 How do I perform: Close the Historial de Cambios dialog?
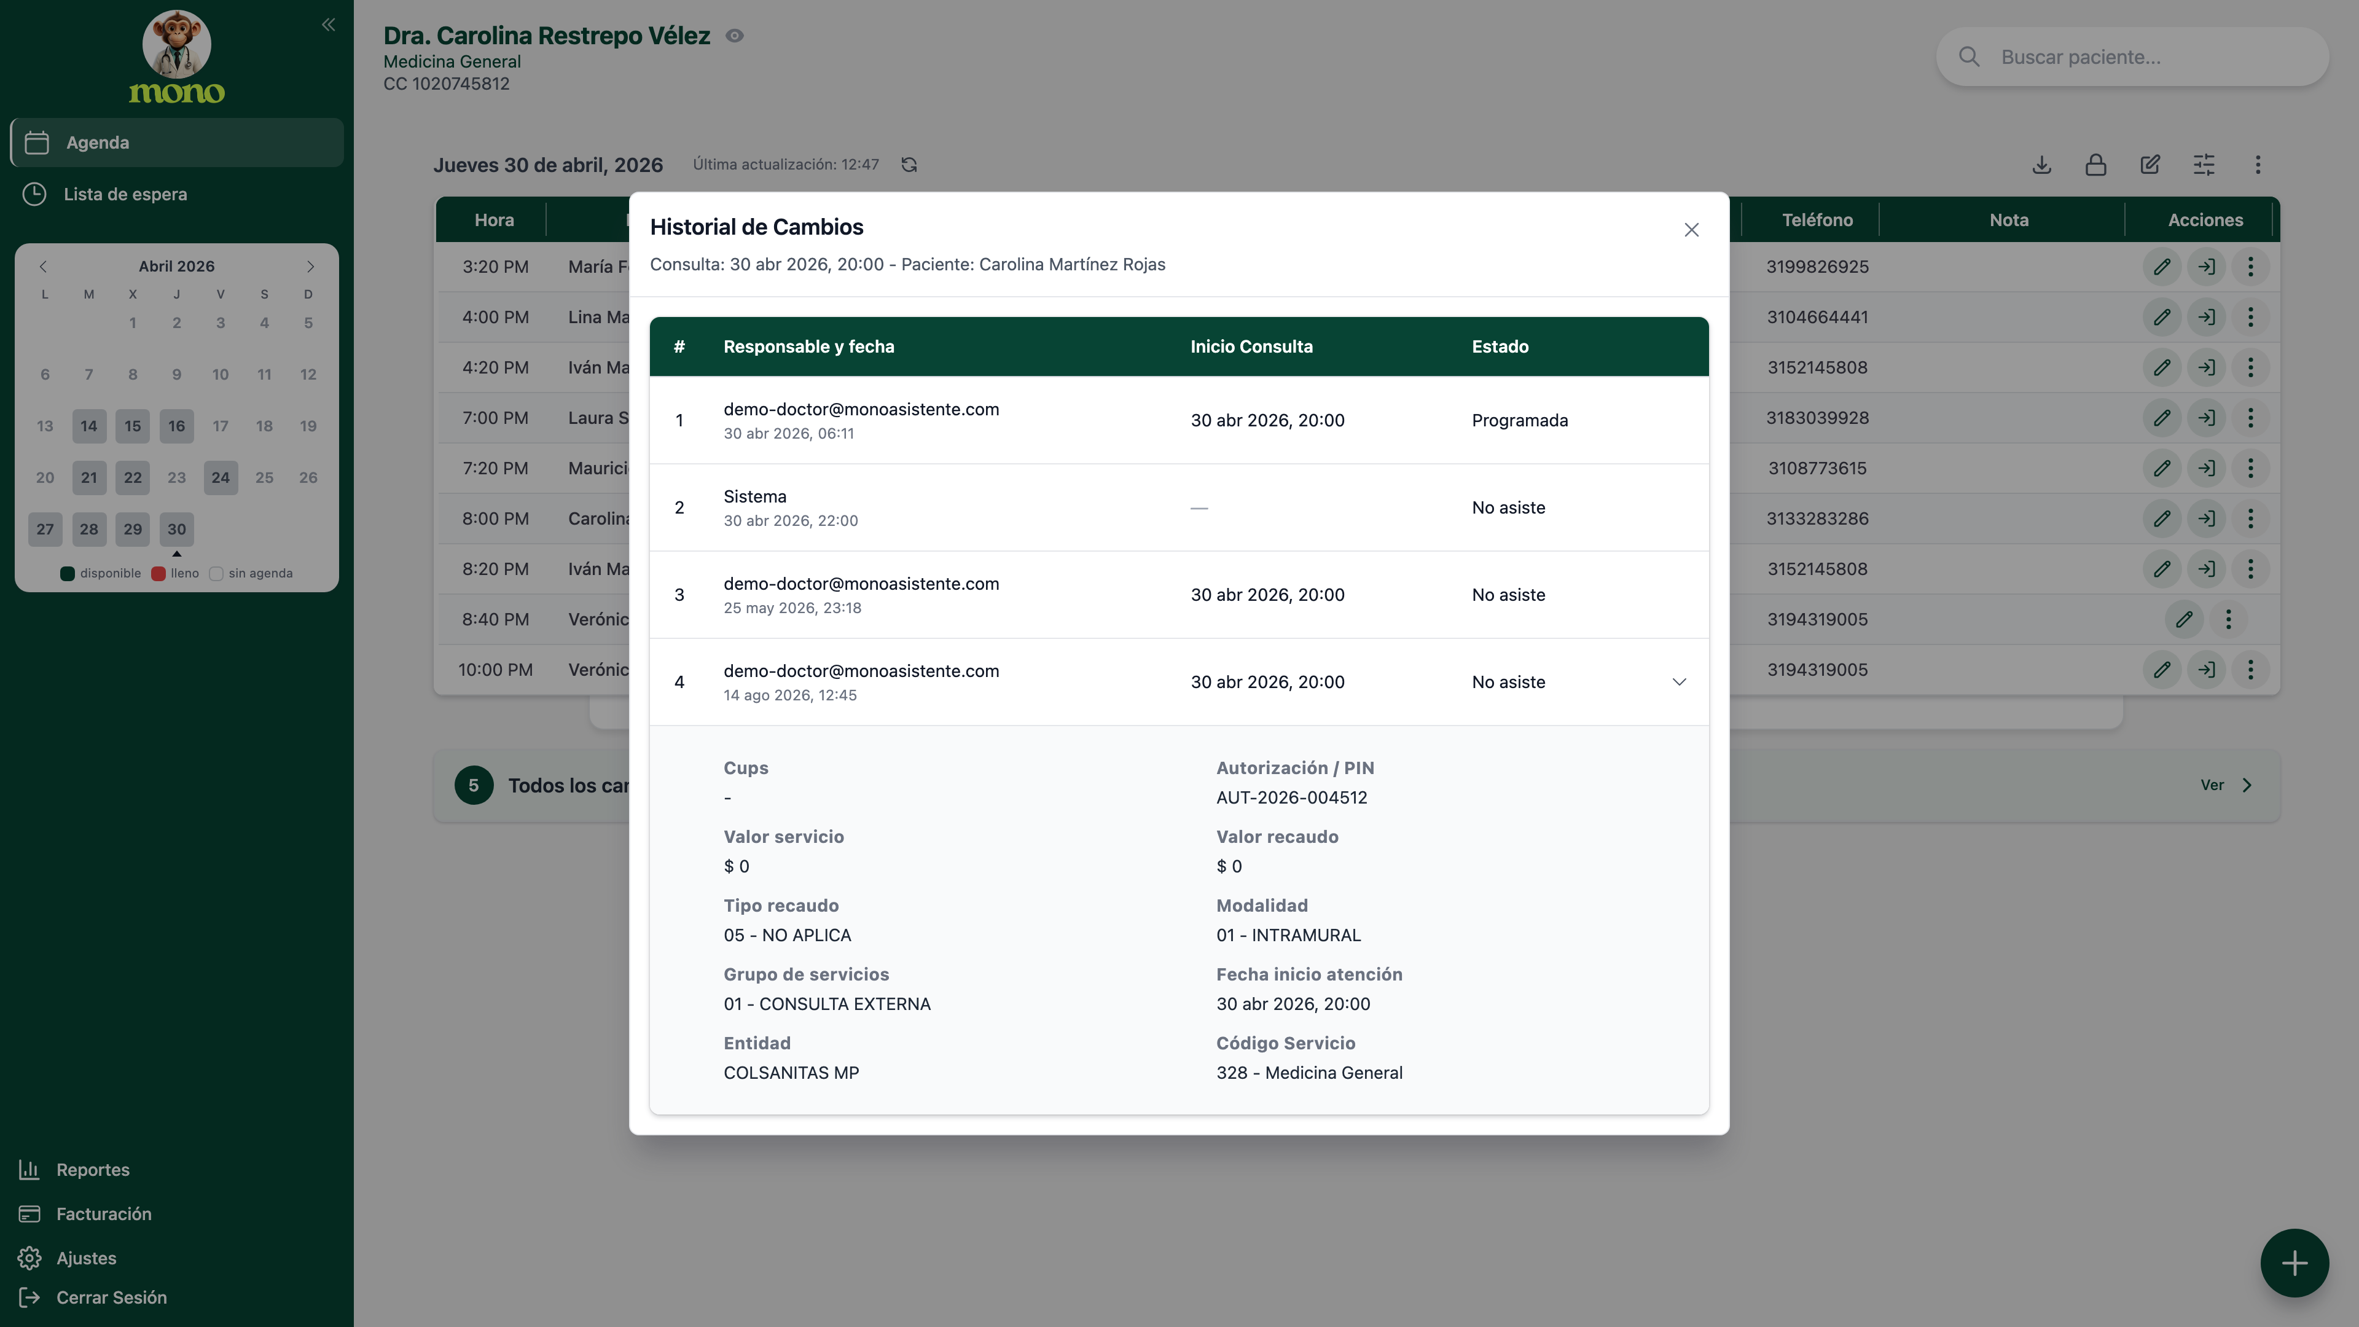1691,230
